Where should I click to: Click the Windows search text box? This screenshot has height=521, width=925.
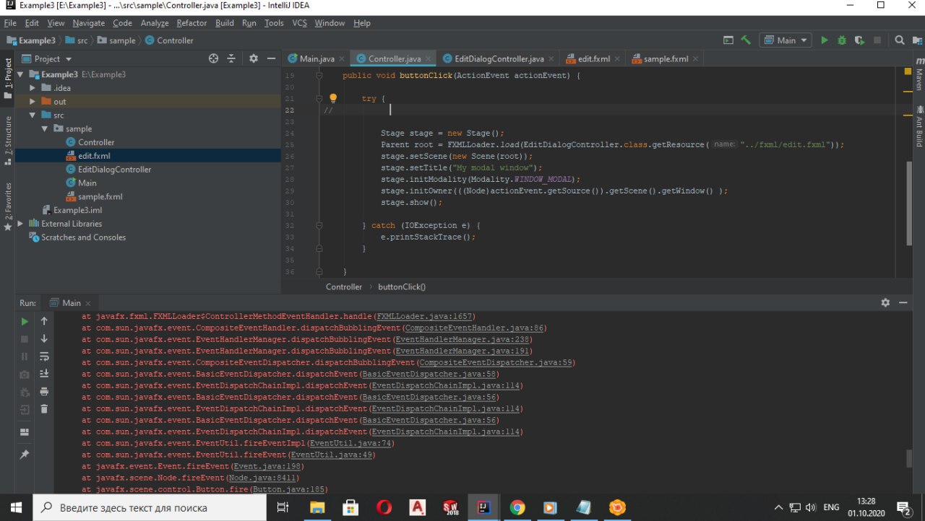point(149,507)
